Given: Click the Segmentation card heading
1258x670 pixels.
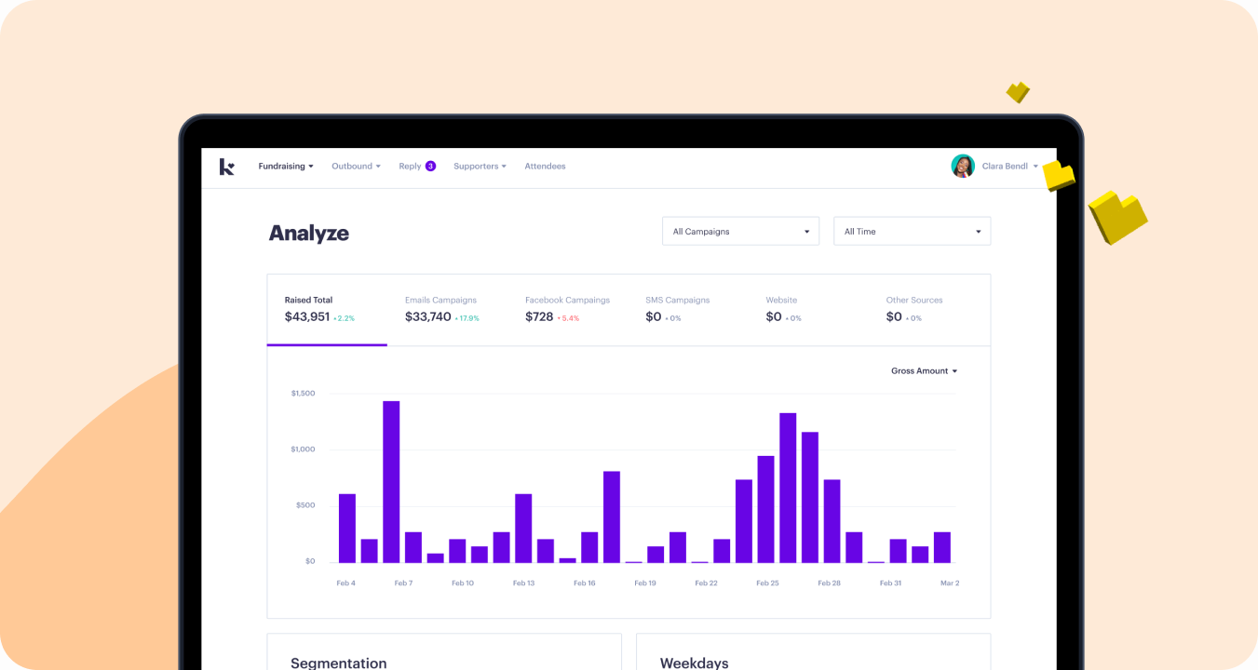Looking at the screenshot, I should pyautogui.click(x=339, y=663).
